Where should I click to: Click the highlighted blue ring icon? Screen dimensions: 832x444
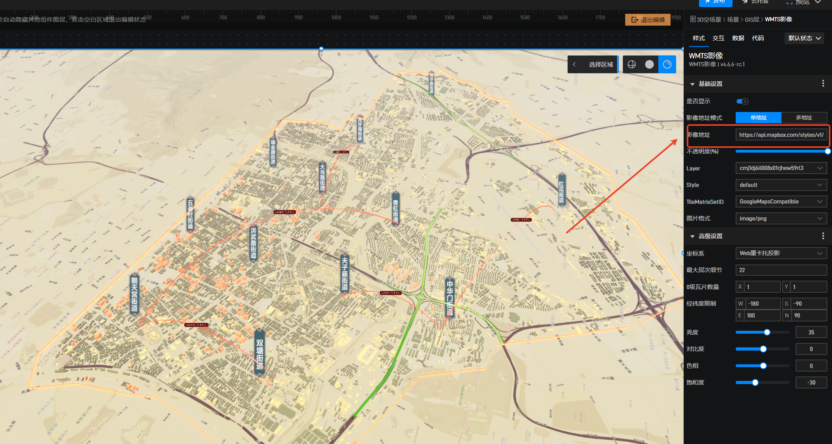tap(667, 64)
